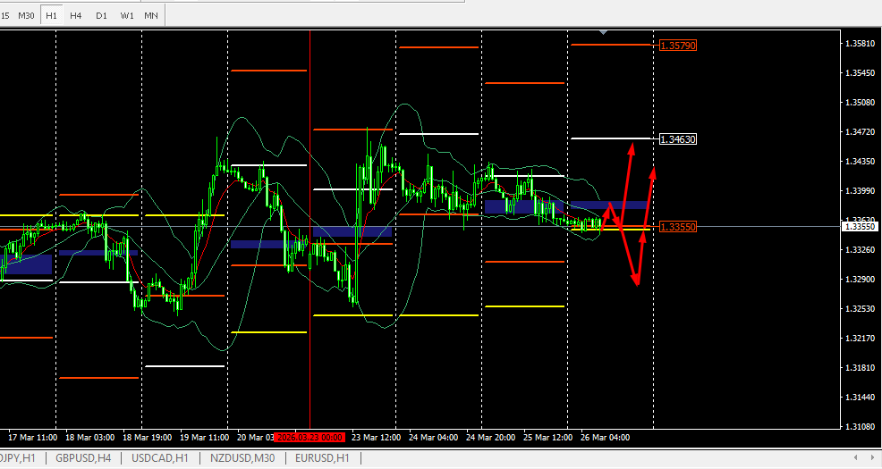Click the 1.35810 price scale value
The height and width of the screenshot is (469, 882).
click(861, 44)
